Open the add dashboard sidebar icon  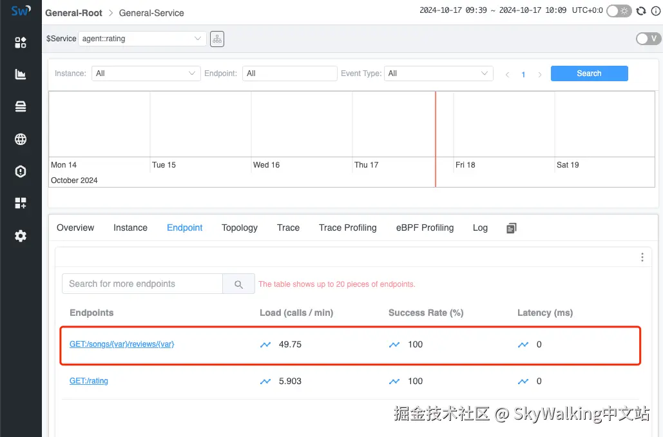(x=21, y=203)
